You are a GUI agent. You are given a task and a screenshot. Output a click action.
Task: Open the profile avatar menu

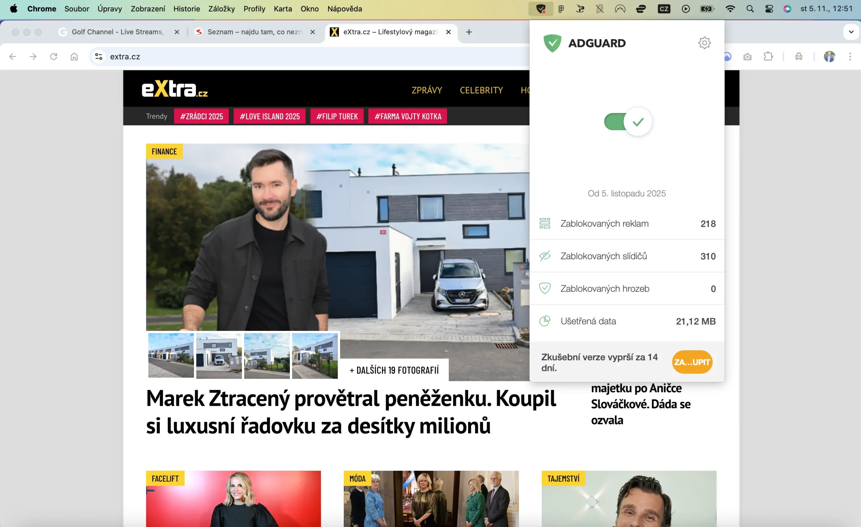[x=829, y=56]
